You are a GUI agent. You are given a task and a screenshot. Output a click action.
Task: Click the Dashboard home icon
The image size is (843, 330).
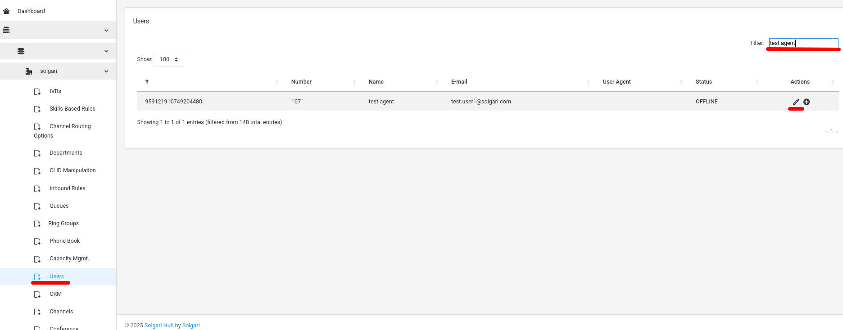6,11
